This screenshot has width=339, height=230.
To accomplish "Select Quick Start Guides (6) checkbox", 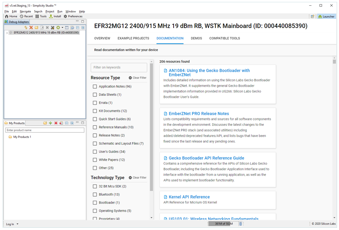I will [x=95, y=119].
